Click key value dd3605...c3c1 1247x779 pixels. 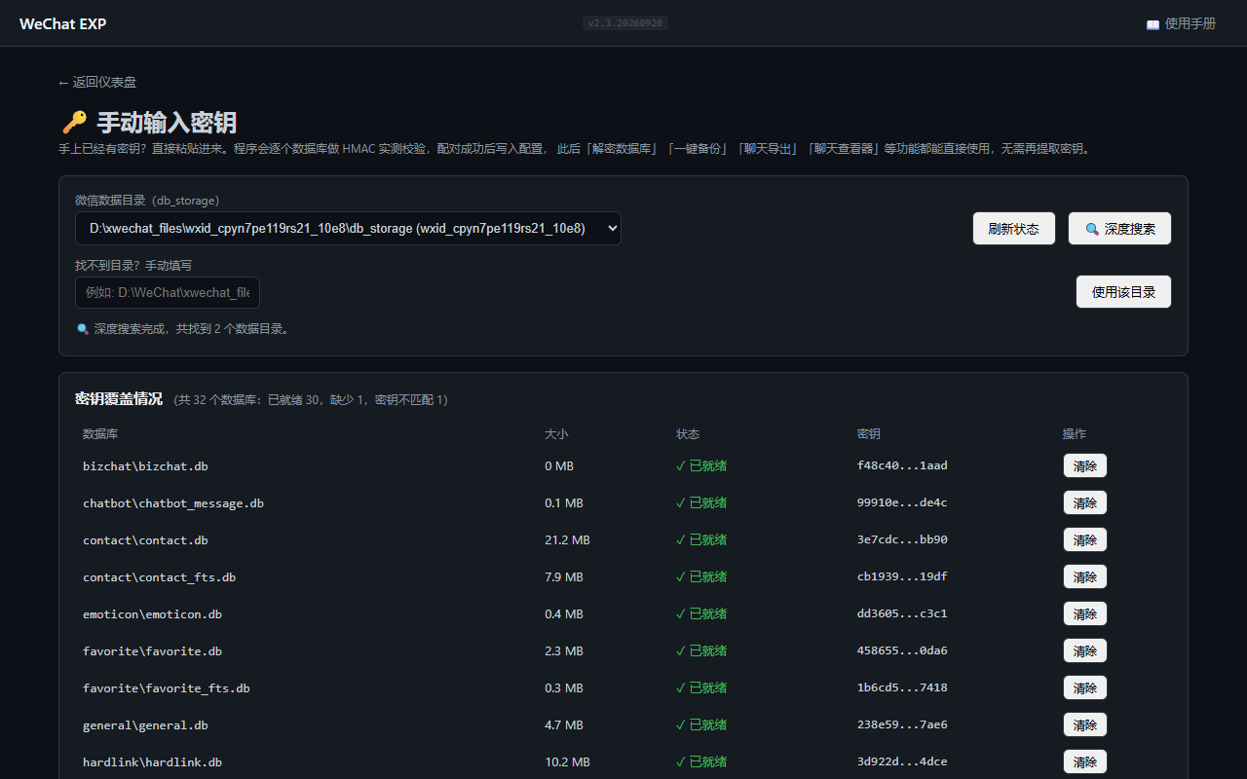tap(902, 614)
